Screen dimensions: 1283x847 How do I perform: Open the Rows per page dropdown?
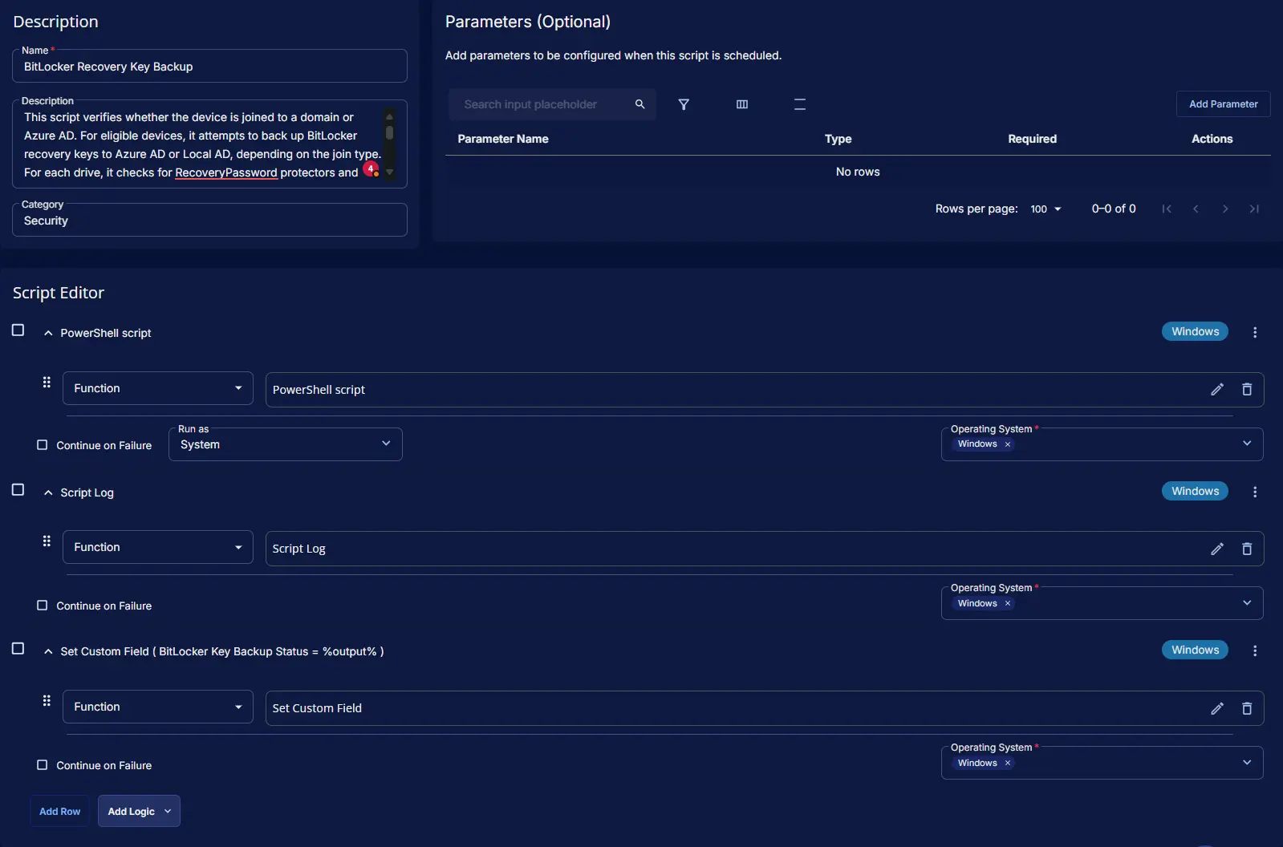point(1045,209)
